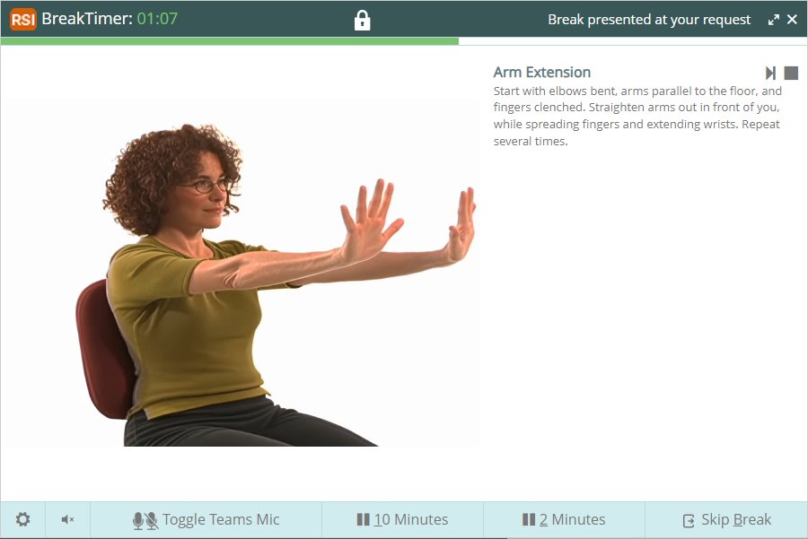The width and height of the screenshot is (808, 539).
Task: Click the Arm Extension exercise video
Action: tap(242, 273)
